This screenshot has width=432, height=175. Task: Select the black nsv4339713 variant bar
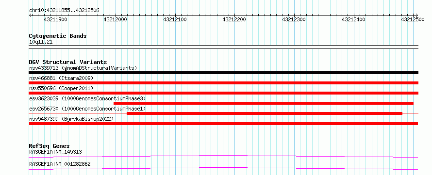click(x=223, y=73)
